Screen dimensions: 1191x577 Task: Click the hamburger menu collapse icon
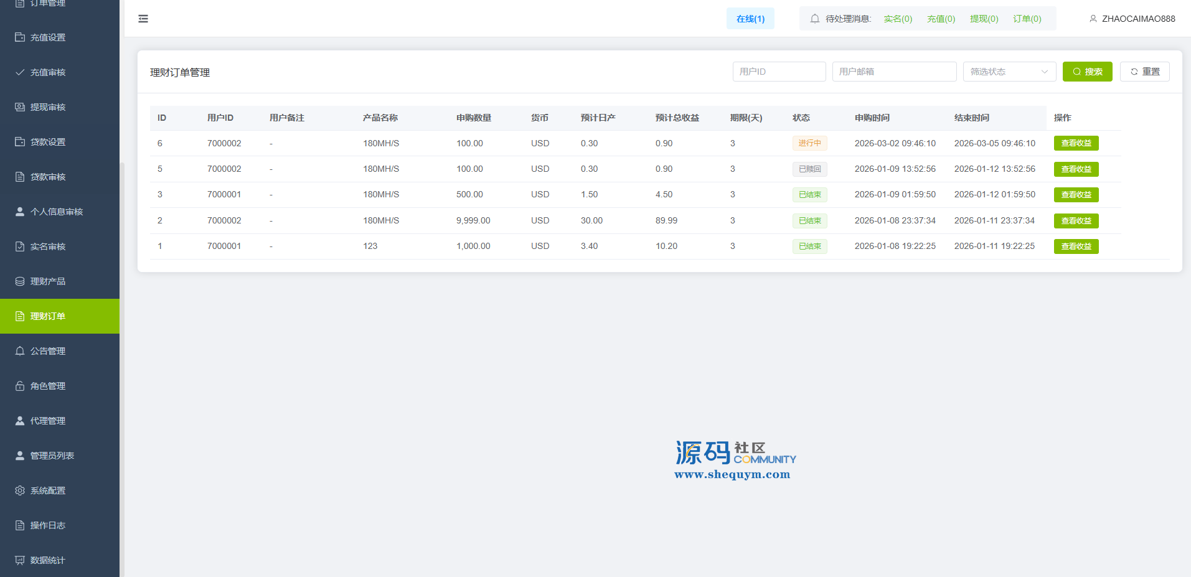[143, 19]
